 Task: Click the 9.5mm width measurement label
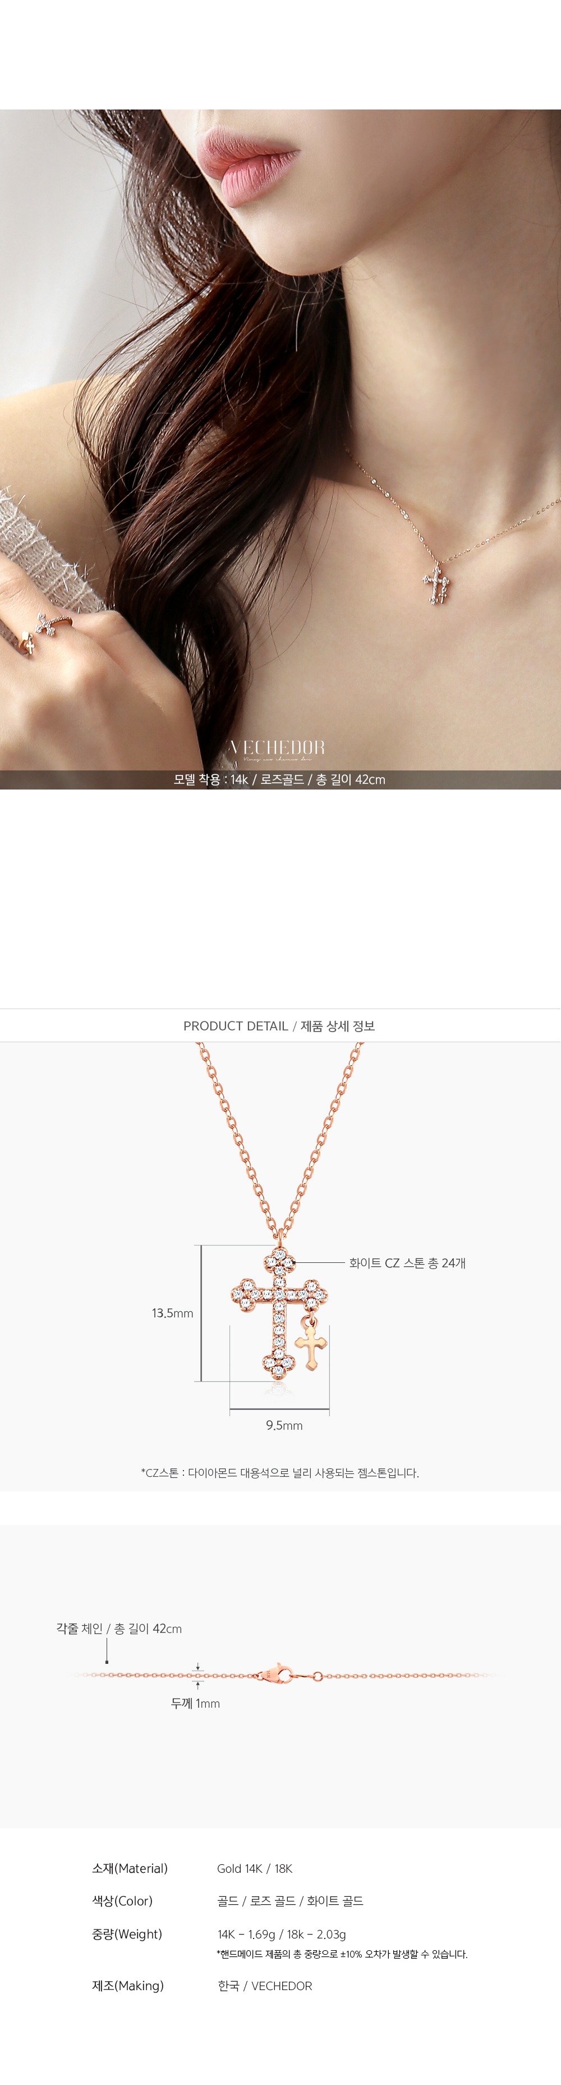point(284,1425)
